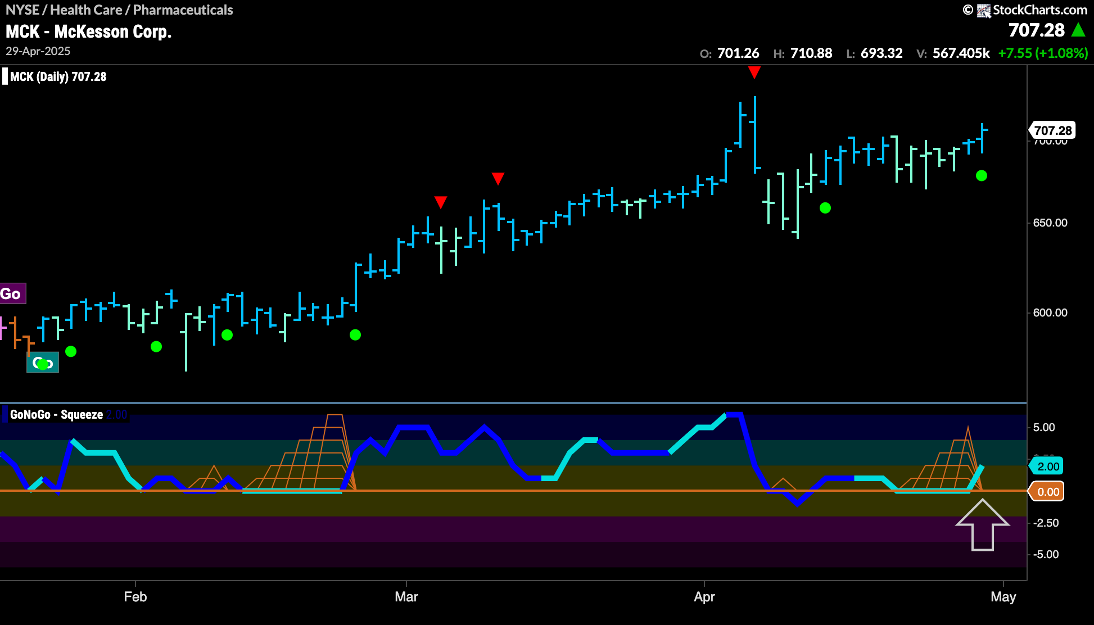Viewport: 1094px width, 625px height.
Task: Click the 600.00 price axis label
Action: coord(1050,313)
